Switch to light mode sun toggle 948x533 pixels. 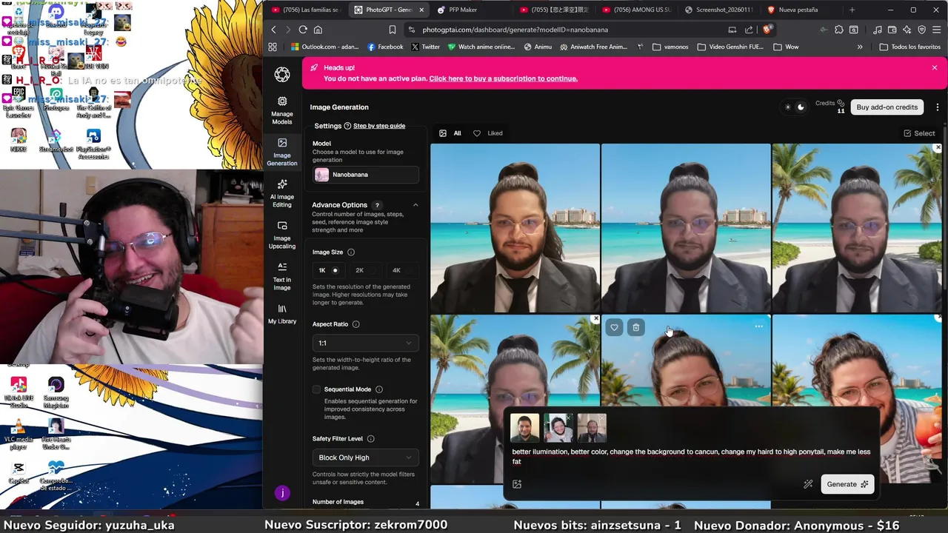click(x=787, y=107)
